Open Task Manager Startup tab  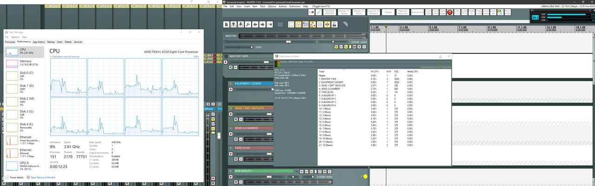[x=51, y=42]
